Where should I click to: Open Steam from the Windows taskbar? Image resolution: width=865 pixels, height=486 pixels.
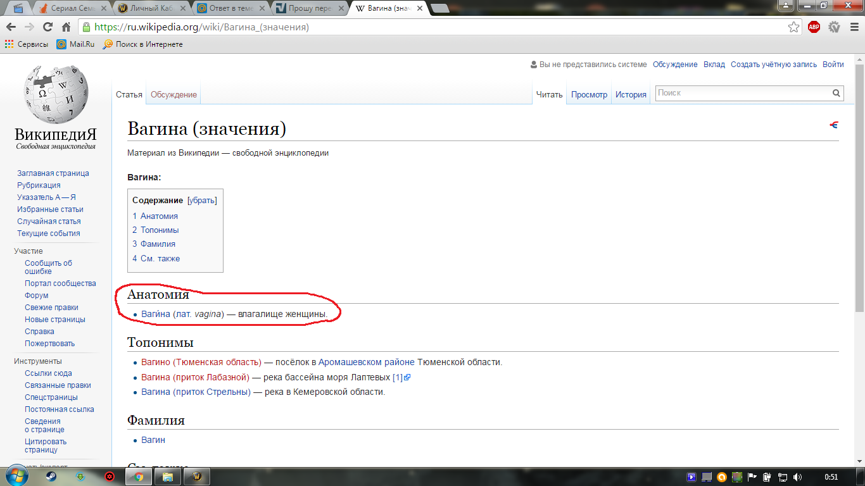click(51, 477)
